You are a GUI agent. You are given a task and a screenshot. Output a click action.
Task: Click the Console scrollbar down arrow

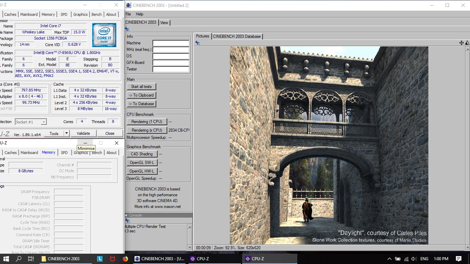190,247
